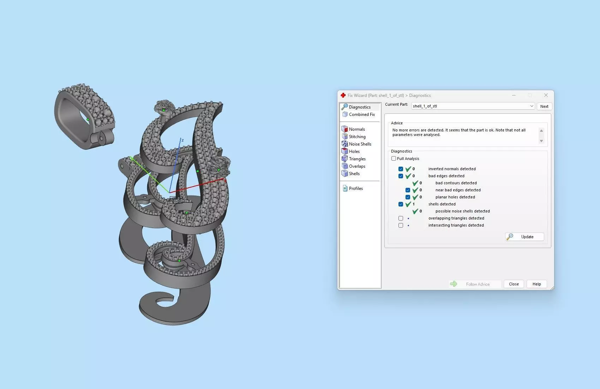Click the Overlaps cube icon
Image resolution: width=600 pixels, height=389 pixels.
[x=345, y=166]
